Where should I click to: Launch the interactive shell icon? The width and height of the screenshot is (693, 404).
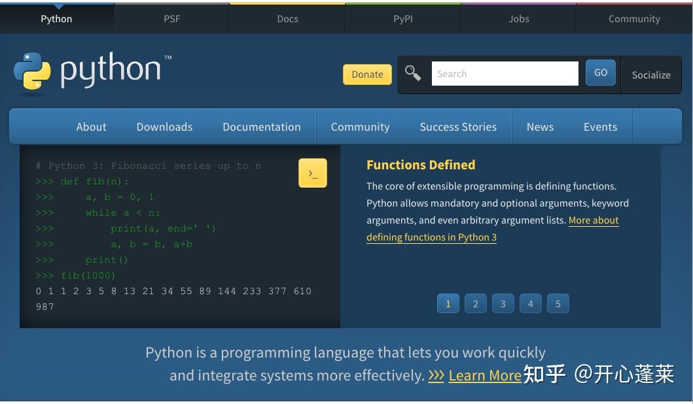(312, 173)
